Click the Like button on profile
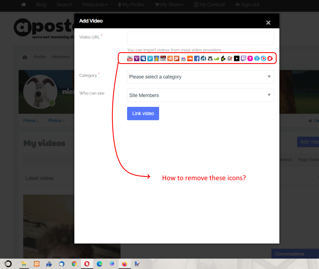 point(314,121)
